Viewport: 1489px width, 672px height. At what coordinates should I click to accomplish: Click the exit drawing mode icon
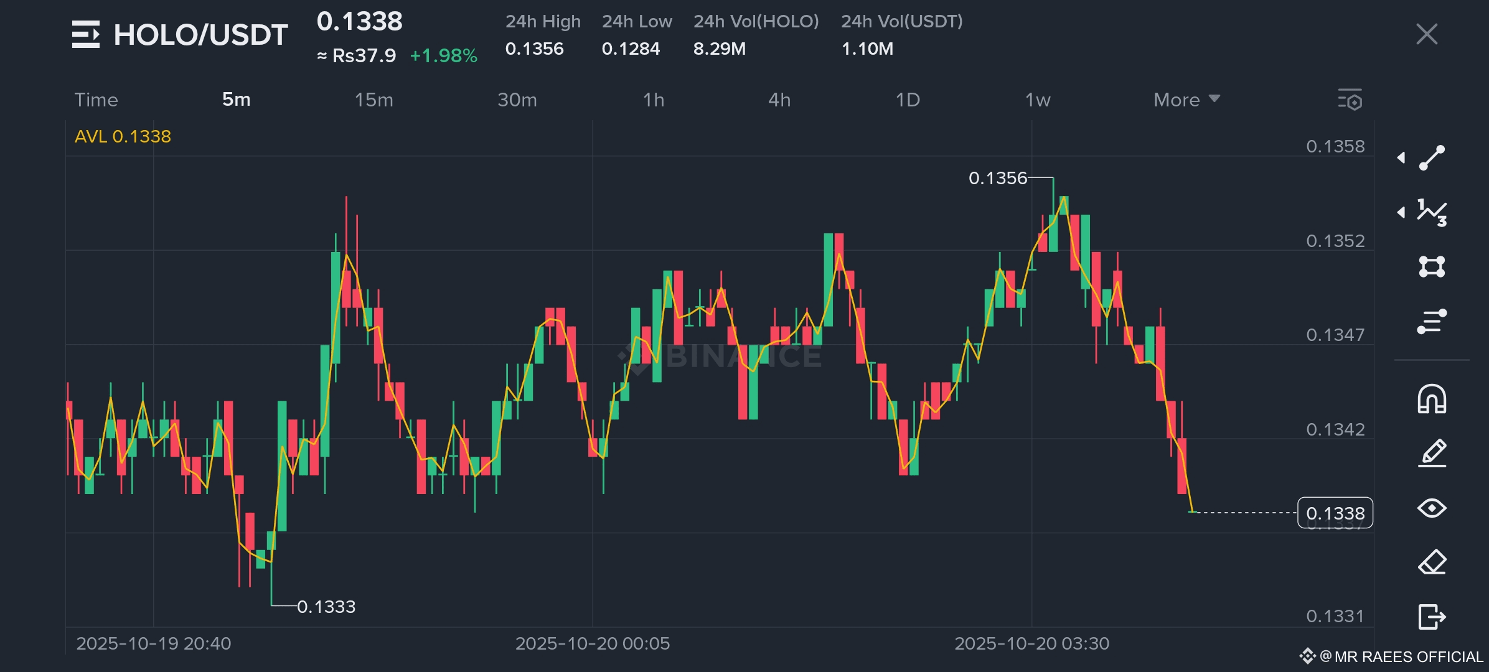click(x=1432, y=617)
